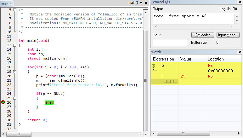Select the 0x00000000 location entry
The width and height of the screenshot is (243, 138).
click(x=220, y=71)
